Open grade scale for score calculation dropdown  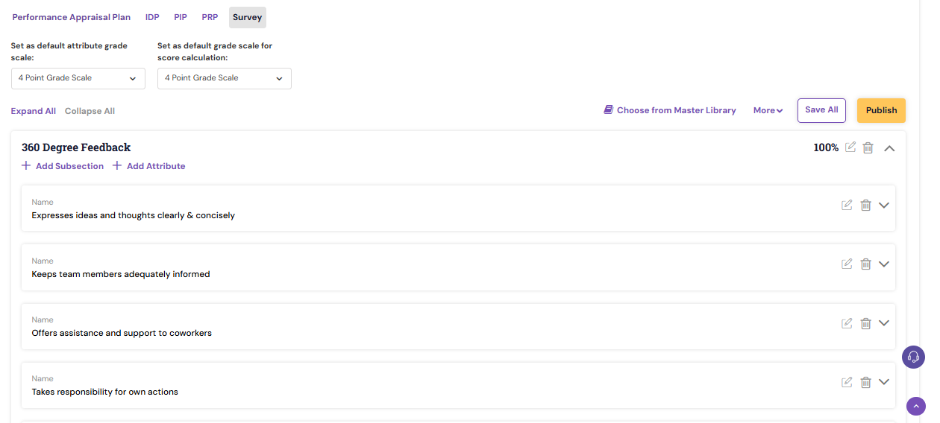click(x=225, y=78)
